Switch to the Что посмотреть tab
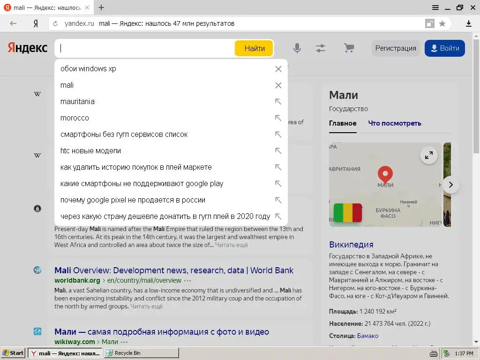480x360 pixels. coord(395,123)
